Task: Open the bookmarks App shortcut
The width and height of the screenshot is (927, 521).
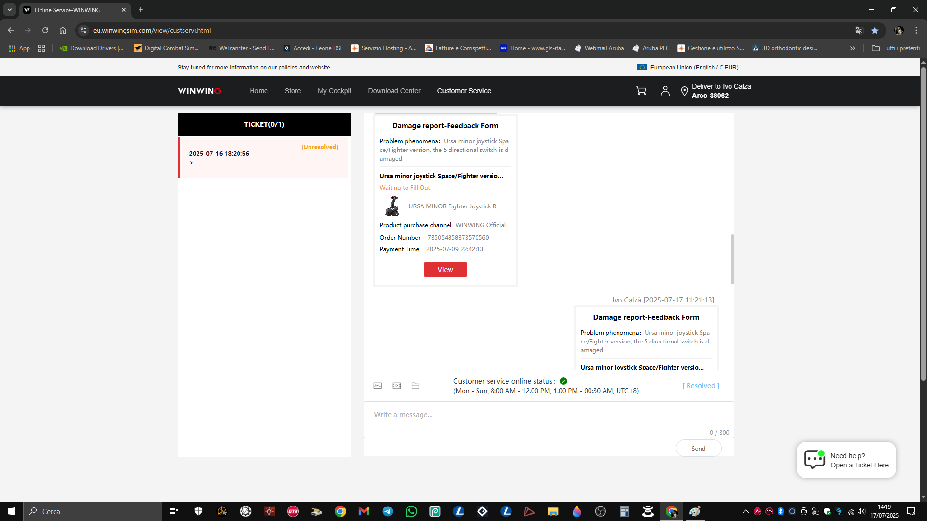Action: 19,48
